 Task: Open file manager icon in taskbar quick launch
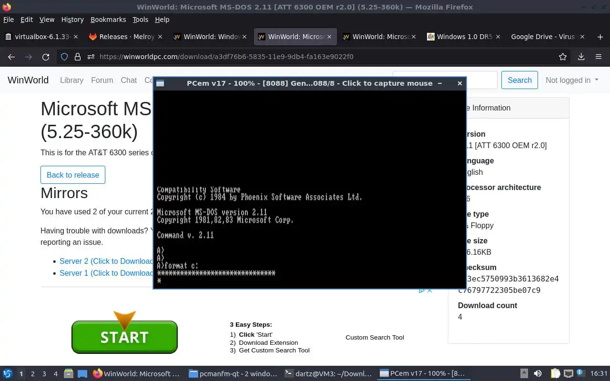(68, 374)
